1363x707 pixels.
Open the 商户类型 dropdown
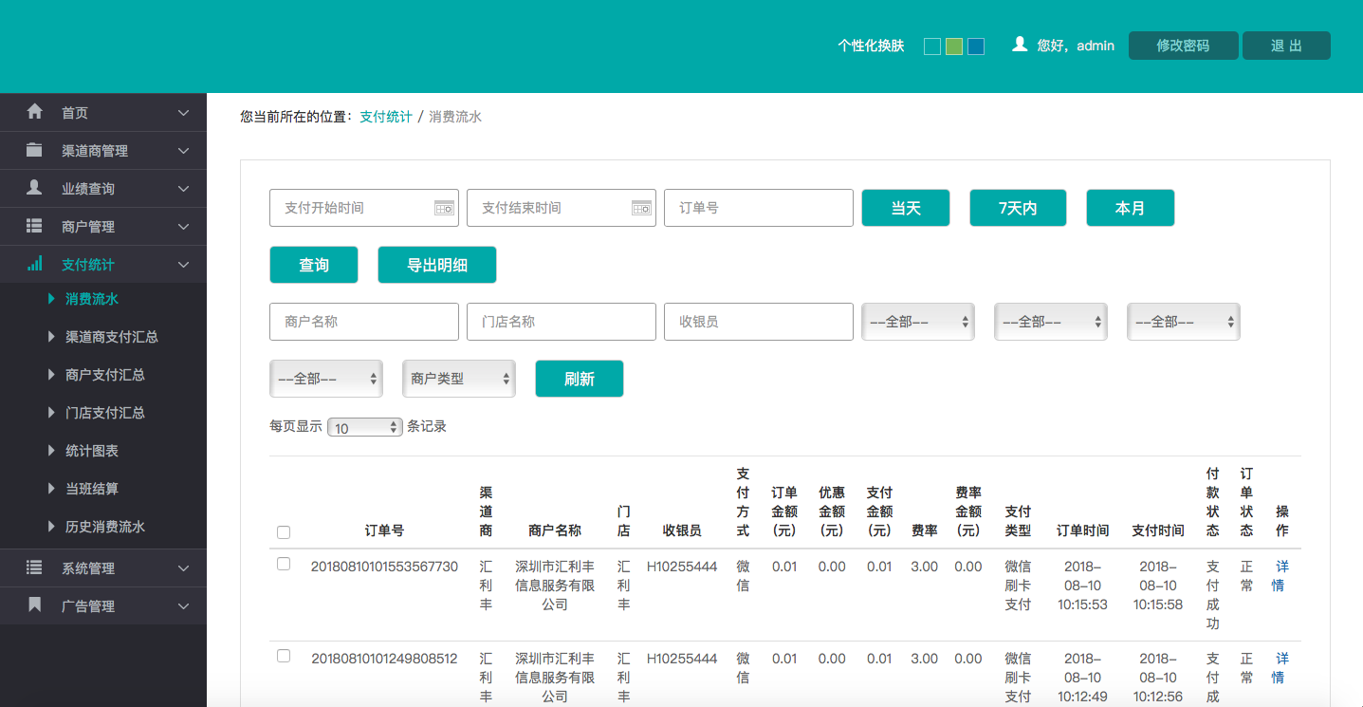(x=459, y=379)
